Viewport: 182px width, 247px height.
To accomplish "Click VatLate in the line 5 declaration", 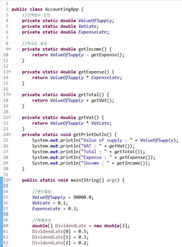I will pyautogui.click(x=87, y=26).
